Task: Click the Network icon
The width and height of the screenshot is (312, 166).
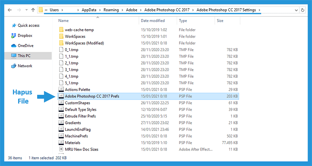Action: [13, 66]
